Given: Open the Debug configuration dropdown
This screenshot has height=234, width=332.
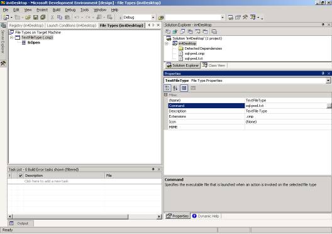Looking at the screenshot, I should pyautogui.click(x=153, y=18).
